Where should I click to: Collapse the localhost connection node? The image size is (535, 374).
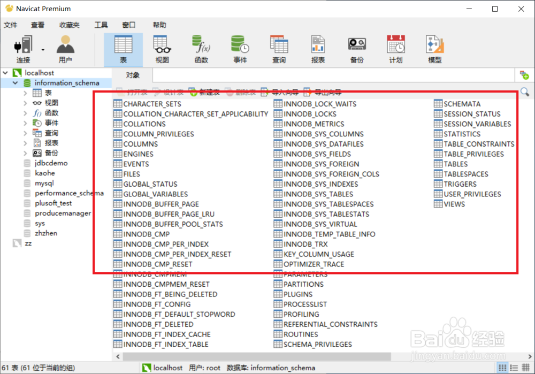[x=4, y=72]
